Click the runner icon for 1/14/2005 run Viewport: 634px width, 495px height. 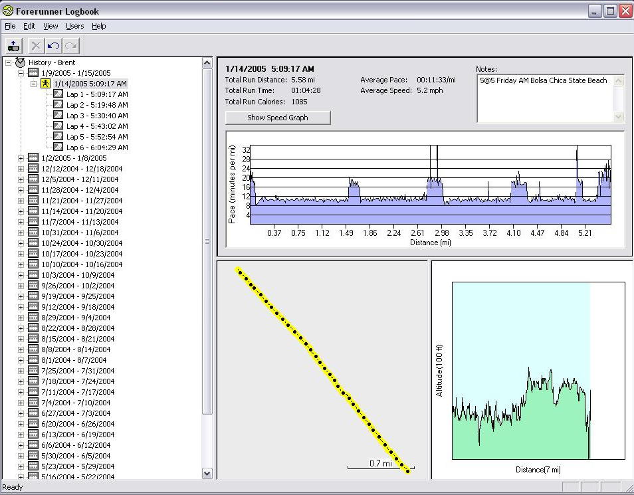[45, 84]
